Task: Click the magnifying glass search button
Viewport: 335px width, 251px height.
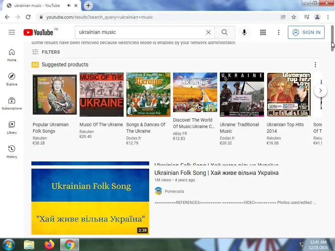Action: click(x=224, y=32)
